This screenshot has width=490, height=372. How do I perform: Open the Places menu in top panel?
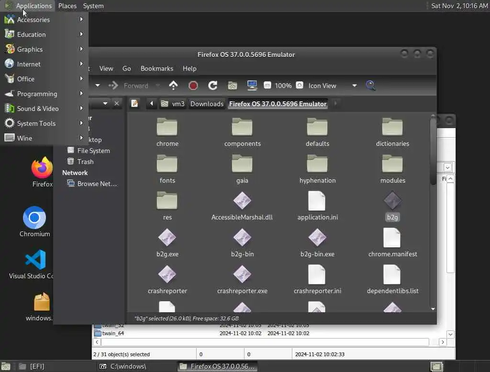(x=67, y=6)
